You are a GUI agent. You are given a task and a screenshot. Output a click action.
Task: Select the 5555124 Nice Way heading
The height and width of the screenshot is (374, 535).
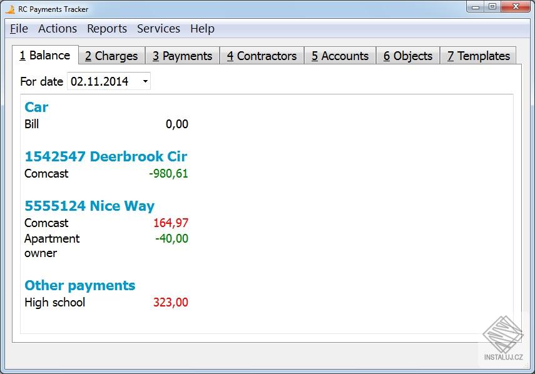(89, 206)
